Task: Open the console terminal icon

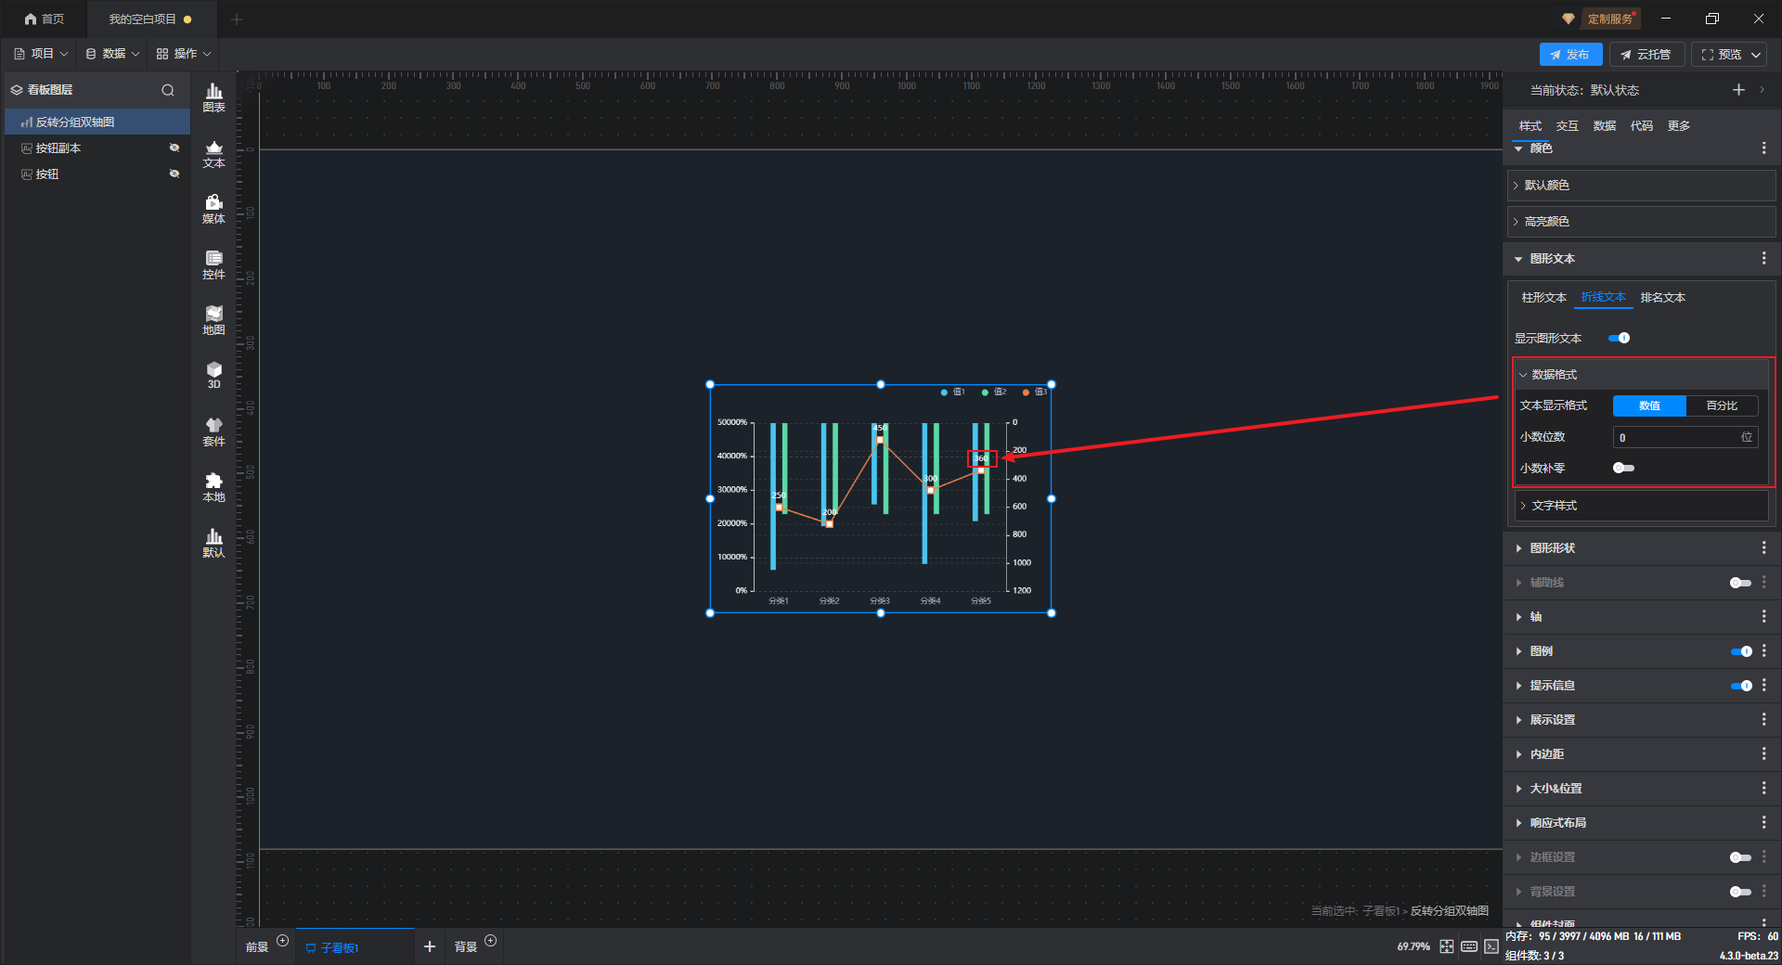Action: 1491,946
